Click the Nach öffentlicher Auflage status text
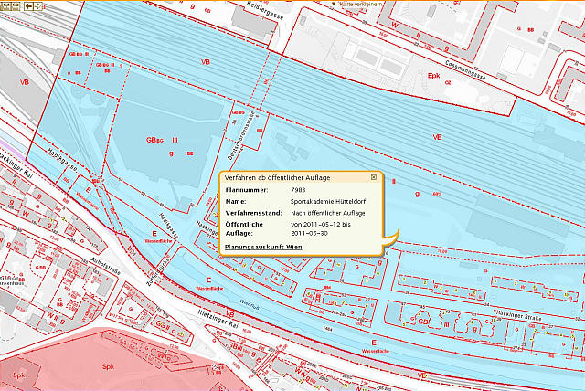Screen dimensions: 585x391 click(x=327, y=213)
